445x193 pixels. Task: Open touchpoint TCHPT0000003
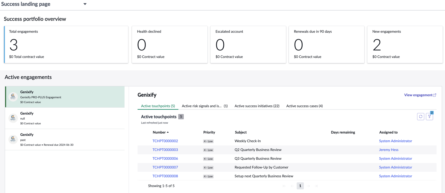pos(165,150)
